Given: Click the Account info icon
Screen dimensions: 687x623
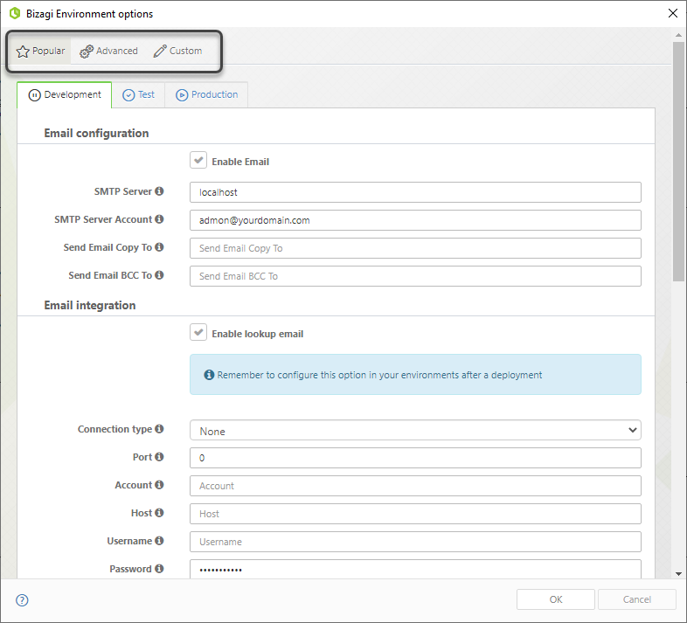Looking at the screenshot, I should pyautogui.click(x=159, y=485).
